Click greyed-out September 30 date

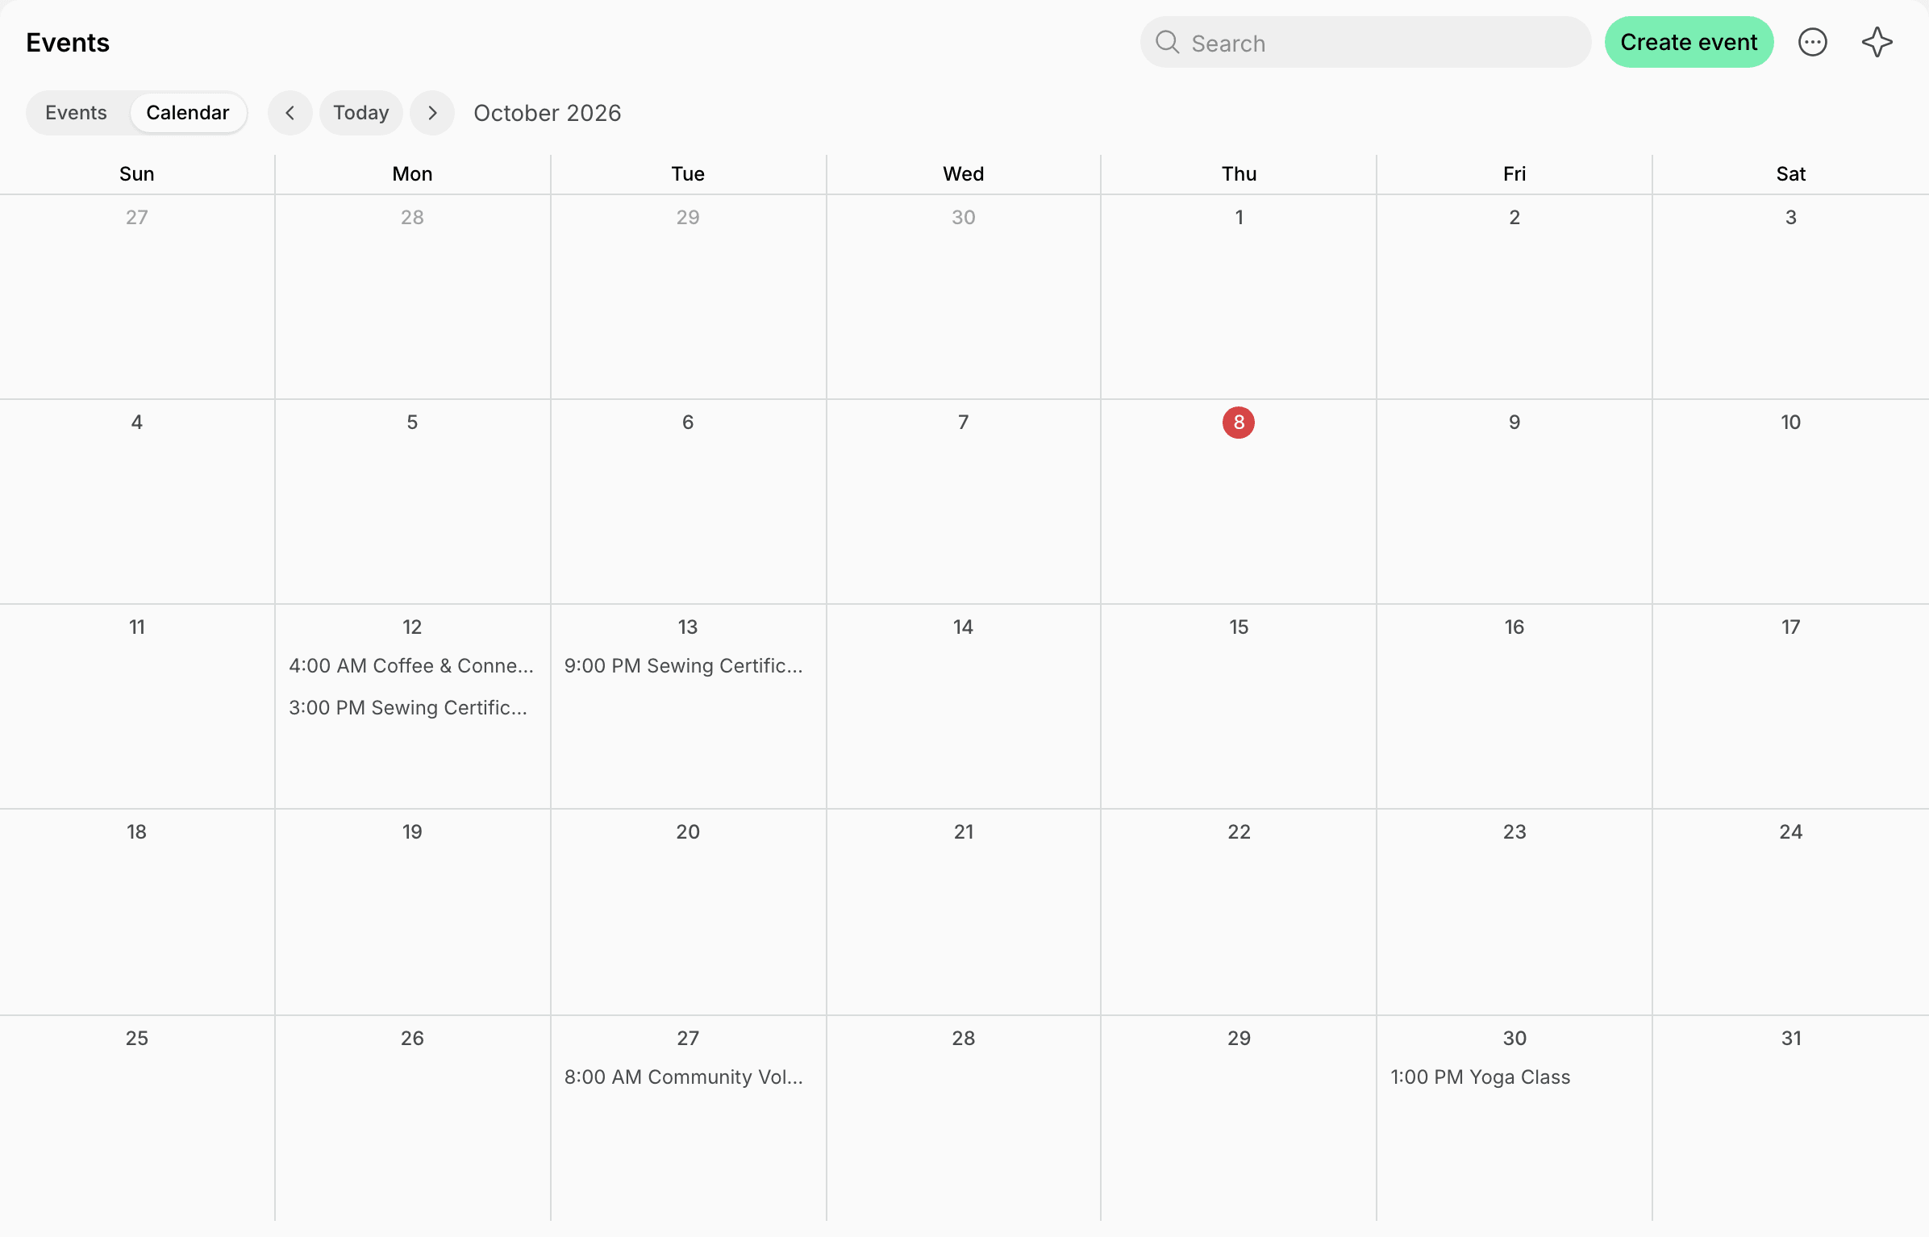(x=963, y=218)
